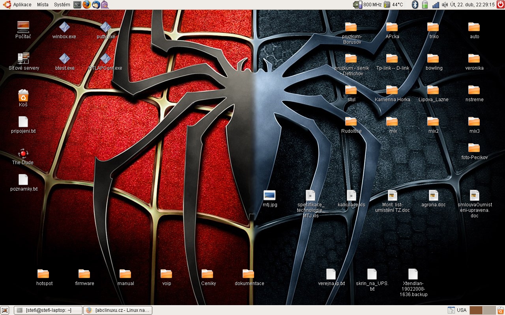The height and width of the screenshot is (315, 505).
Task: Click the Bluetooth tray icon
Action: click(x=415, y=5)
